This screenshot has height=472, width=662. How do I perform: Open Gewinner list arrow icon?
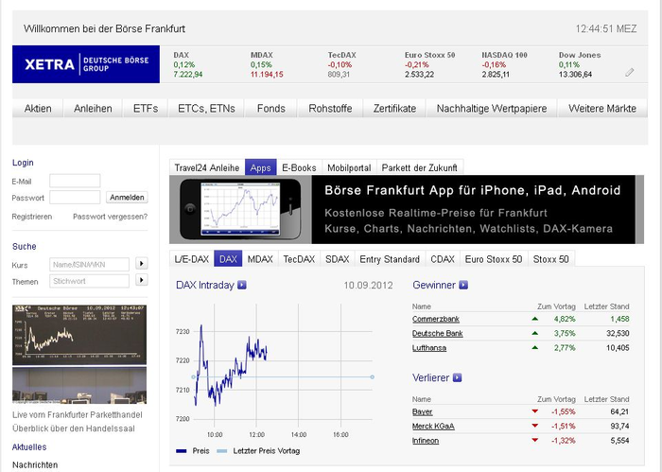pyautogui.click(x=463, y=285)
